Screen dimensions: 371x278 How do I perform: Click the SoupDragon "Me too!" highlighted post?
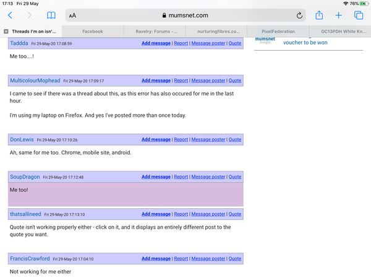tap(126, 195)
